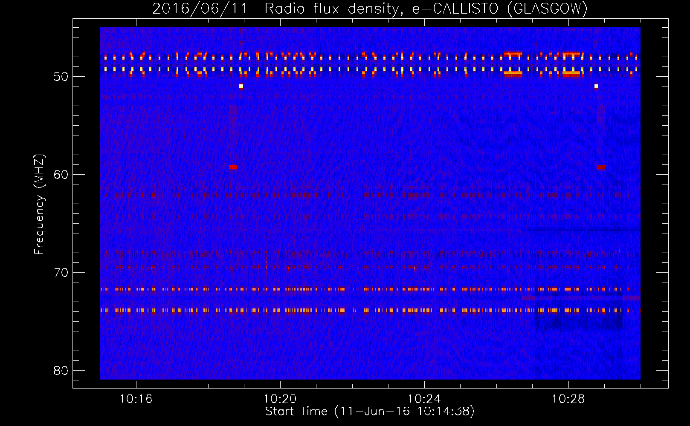Click the 60 MHz frequency tick label
The width and height of the screenshot is (690, 426).
(x=61, y=175)
